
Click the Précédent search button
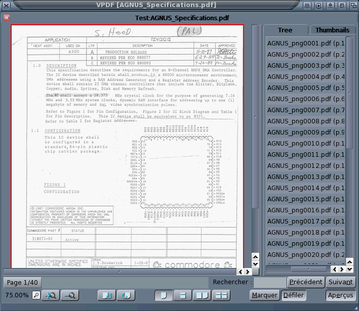(306, 282)
